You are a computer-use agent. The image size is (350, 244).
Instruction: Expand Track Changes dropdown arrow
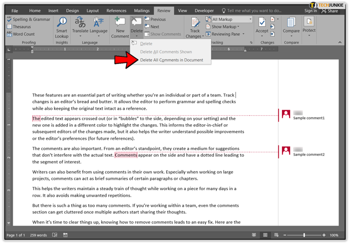(x=203, y=36)
